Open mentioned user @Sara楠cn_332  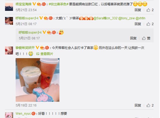[x=105, y=18]
